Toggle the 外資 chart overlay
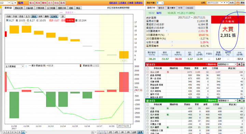Screen dimensions: 246x134 (x=15, y=16)
